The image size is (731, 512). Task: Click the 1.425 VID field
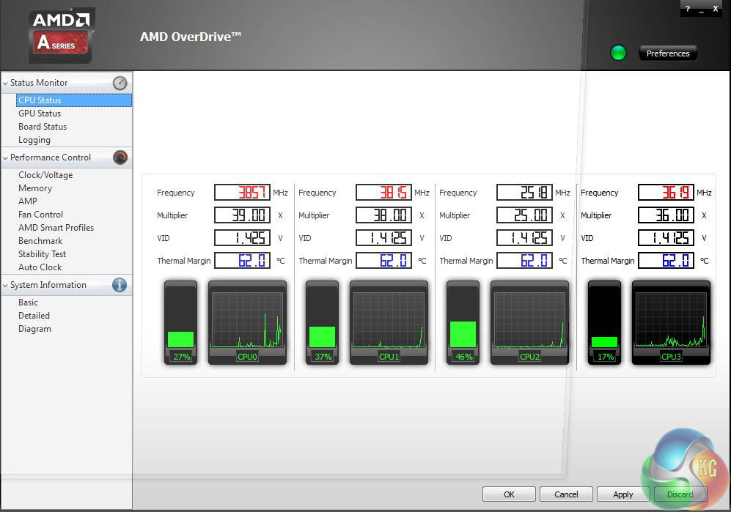coord(242,237)
